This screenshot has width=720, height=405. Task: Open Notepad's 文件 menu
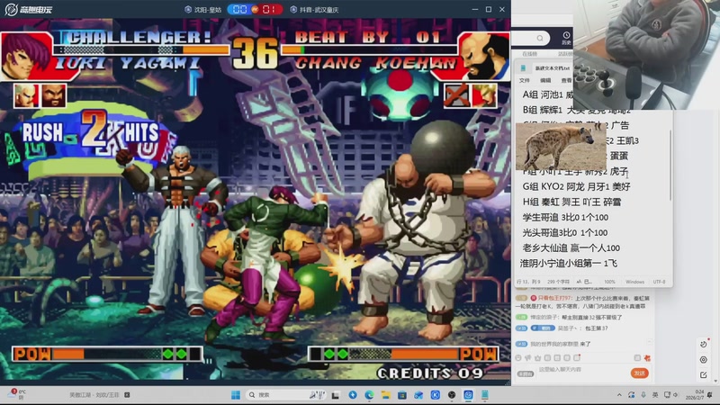pyautogui.click(x=525, y=80)
